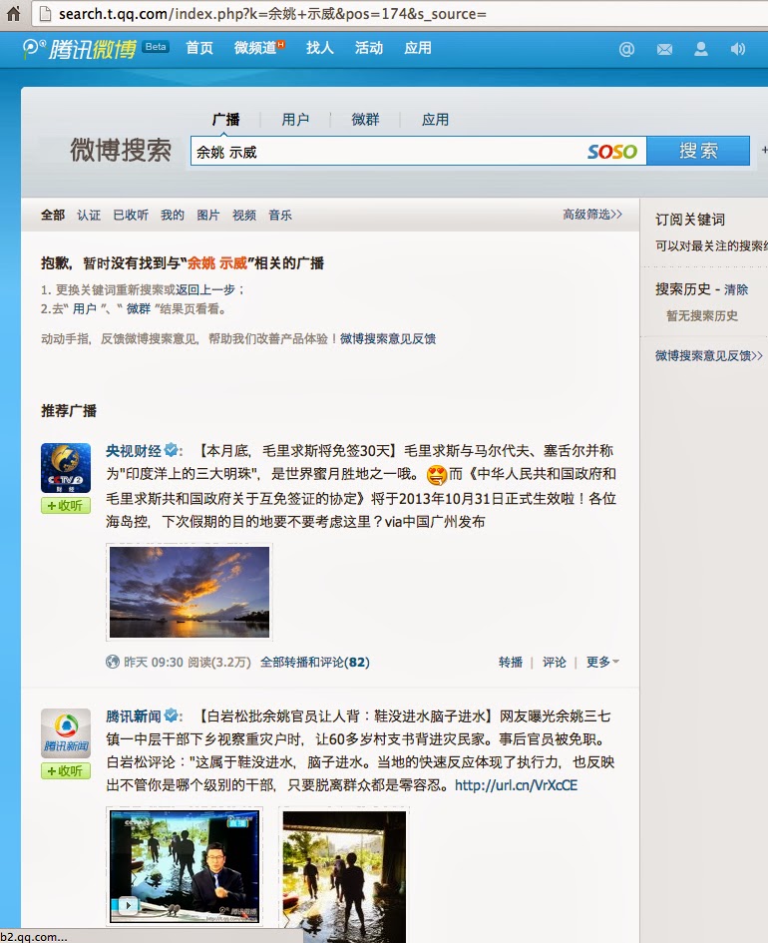Open 活动 in top navigation
Viewport: 768px width, 943px height.
tap(368, 48)
